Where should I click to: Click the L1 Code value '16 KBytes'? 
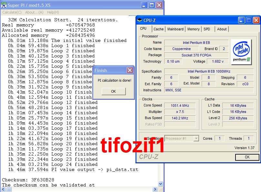coord(238,112)
